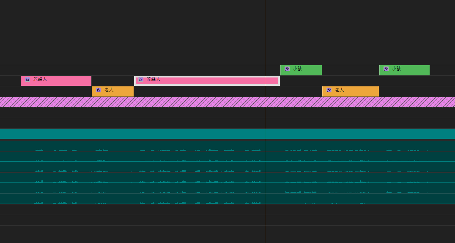Image resolution: width=455 pixels, height=243 pixels.
Task: Open the fx badge on the second 老人 clip
Action: (x=329, y=90)
